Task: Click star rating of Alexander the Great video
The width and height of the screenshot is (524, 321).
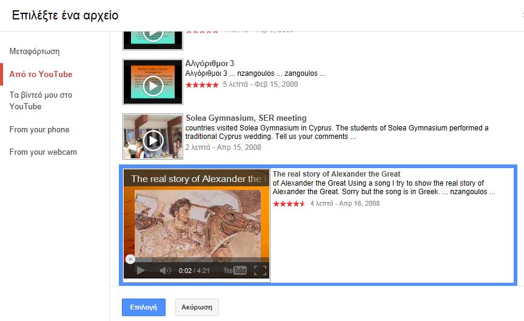Action: [289, 204]
